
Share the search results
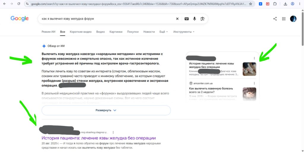275,19
